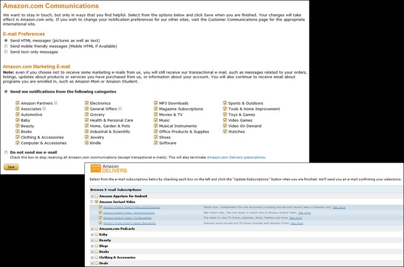This screenshot has width=404, height=267.
Task: Expand Amazon Appstore for Android row
Action: pyautogui.click(x=92, y=196)
